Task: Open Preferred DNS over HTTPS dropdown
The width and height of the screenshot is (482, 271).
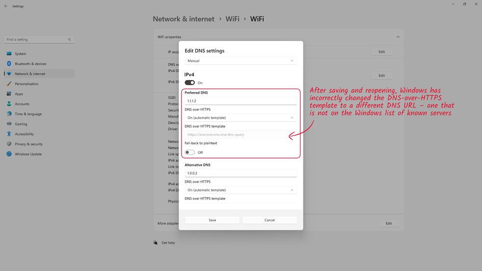Action: (241, 118)
